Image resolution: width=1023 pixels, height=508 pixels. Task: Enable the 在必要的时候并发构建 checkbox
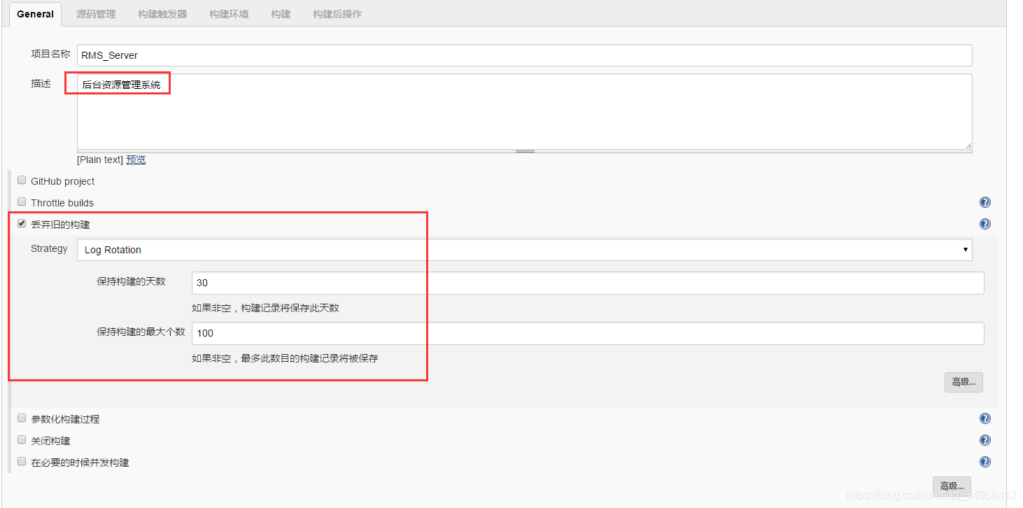pos(22,462)
